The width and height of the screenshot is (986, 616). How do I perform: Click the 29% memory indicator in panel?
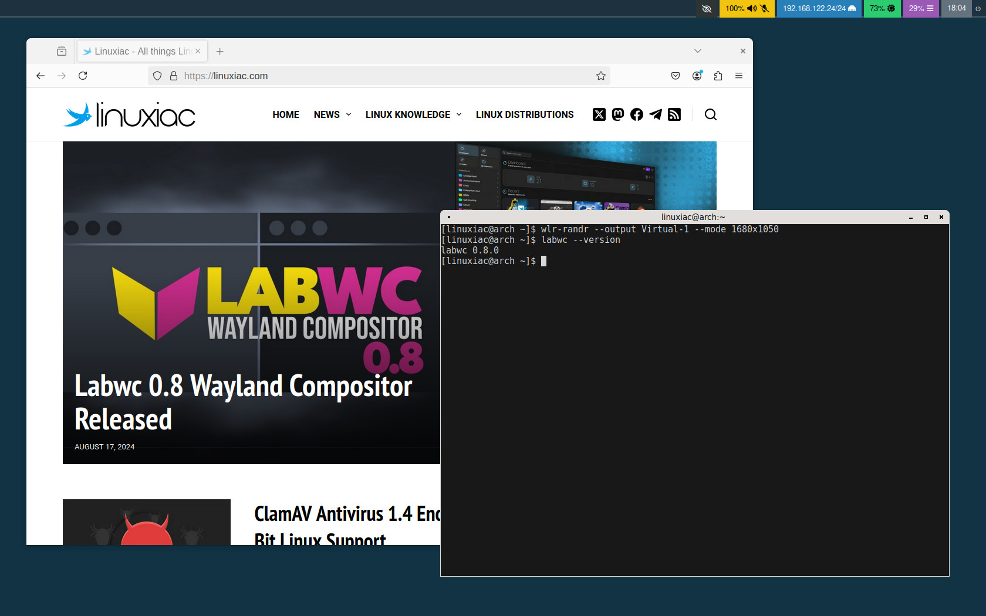[x=921, y=8]
